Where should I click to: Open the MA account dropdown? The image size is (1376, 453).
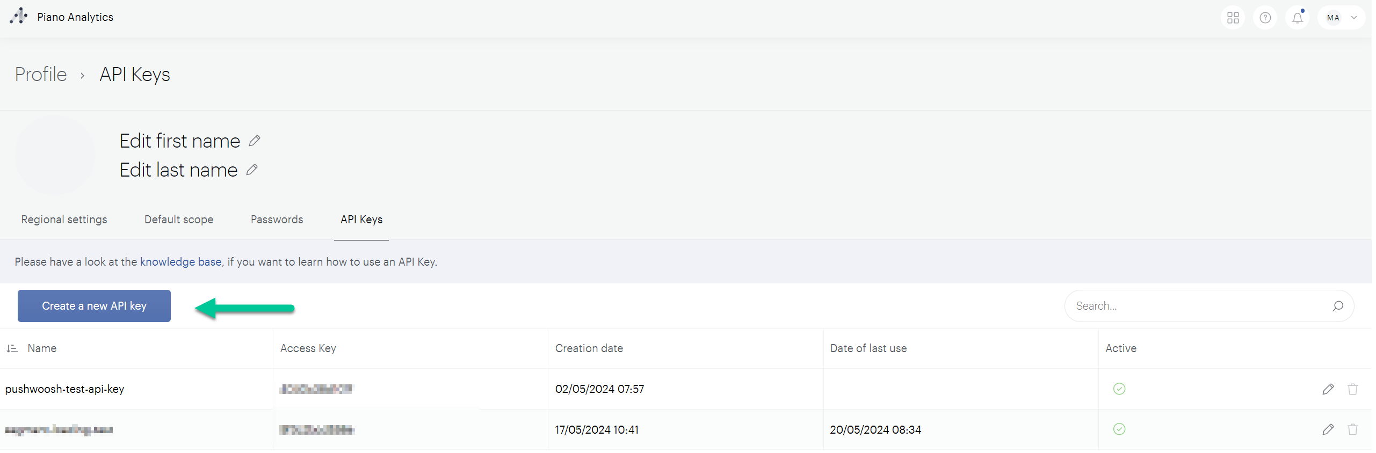pos(1334,17)
